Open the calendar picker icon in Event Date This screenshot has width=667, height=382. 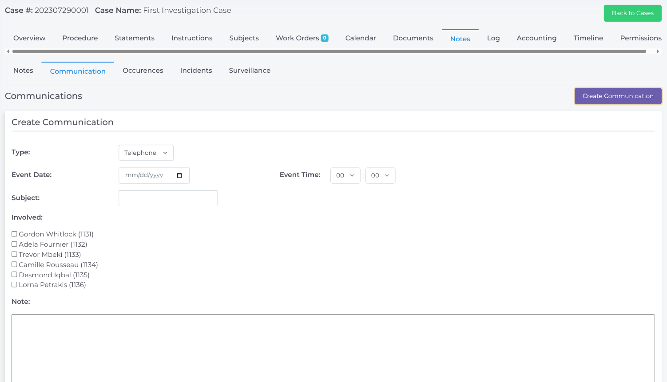coord(179,175)
